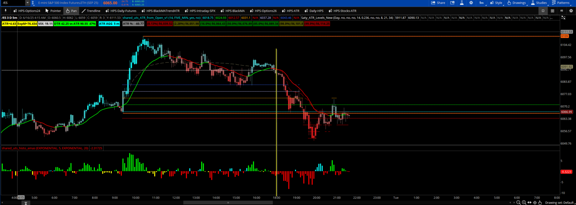Image resolution: width=576 pixels, height=205 pixels.
Task: Click the Saty_ATR_Levels_New study label
Action: [x=347, y=18]
